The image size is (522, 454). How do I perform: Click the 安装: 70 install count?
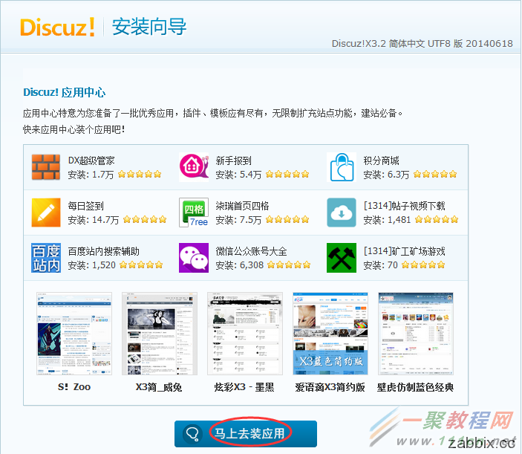380,265
